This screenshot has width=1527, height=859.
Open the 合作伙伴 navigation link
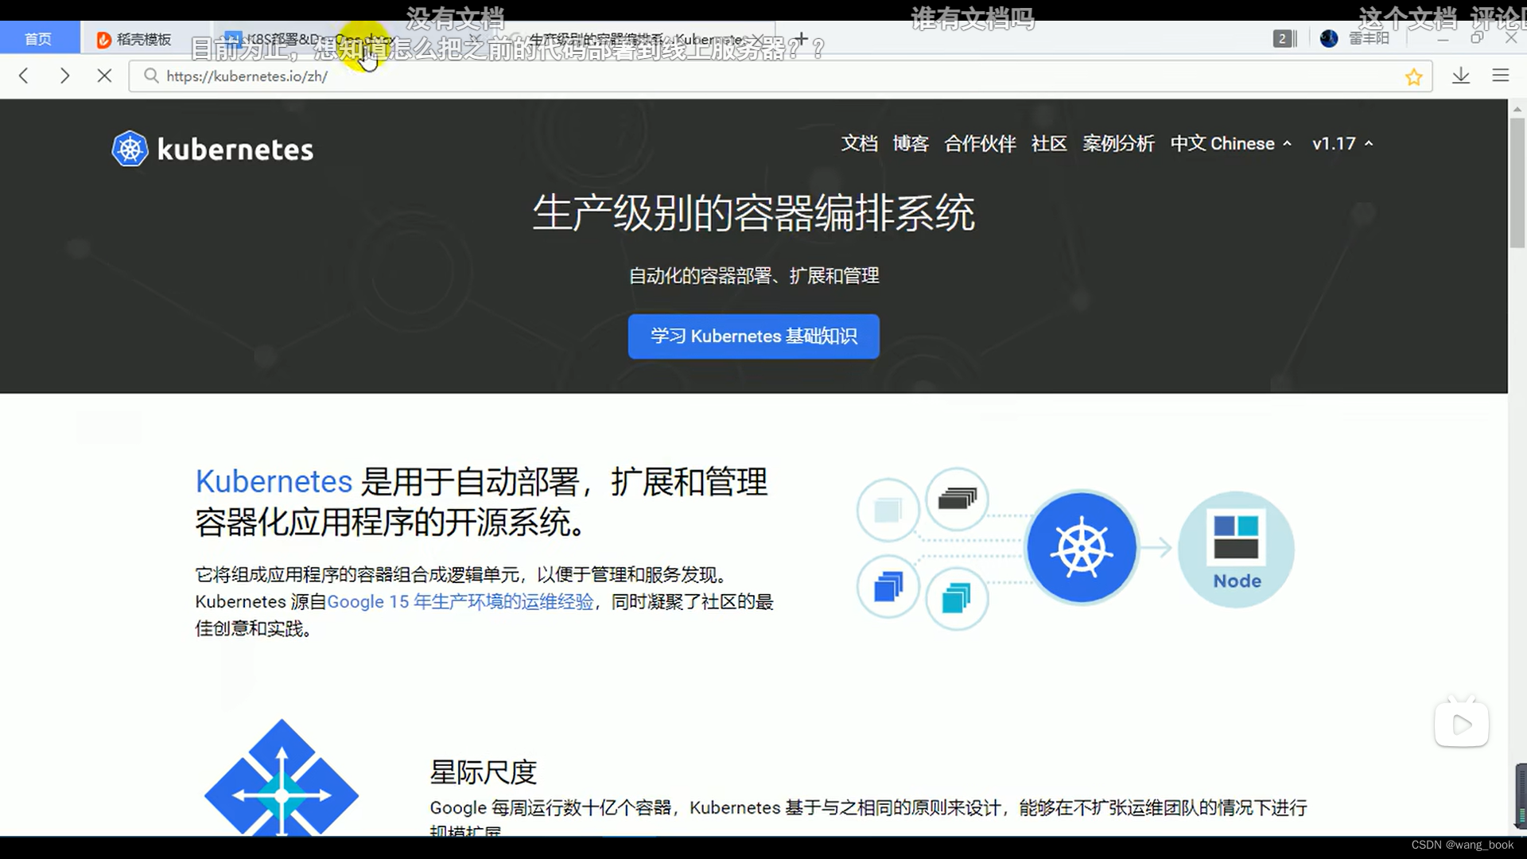click(x=980, y=144)
